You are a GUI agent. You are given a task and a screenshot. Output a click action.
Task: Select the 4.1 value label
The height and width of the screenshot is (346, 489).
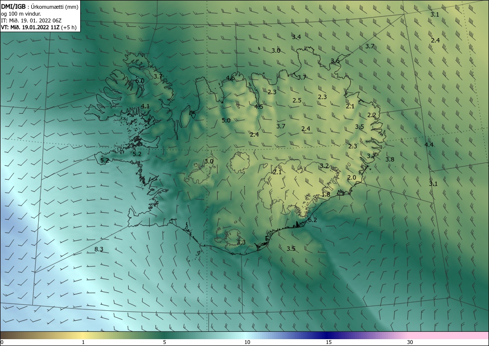coord(145,106)
